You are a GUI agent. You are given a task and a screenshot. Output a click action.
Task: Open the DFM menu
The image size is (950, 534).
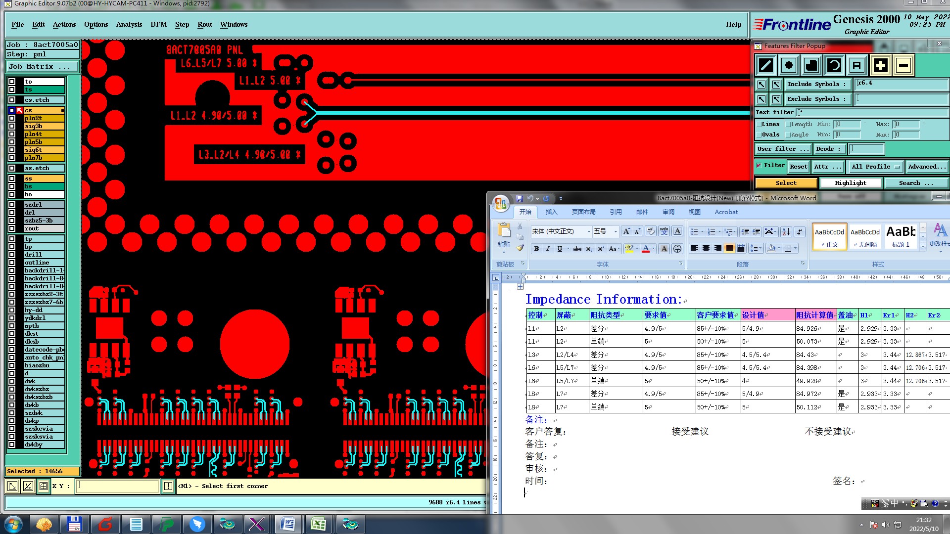(x=158, y=24)
